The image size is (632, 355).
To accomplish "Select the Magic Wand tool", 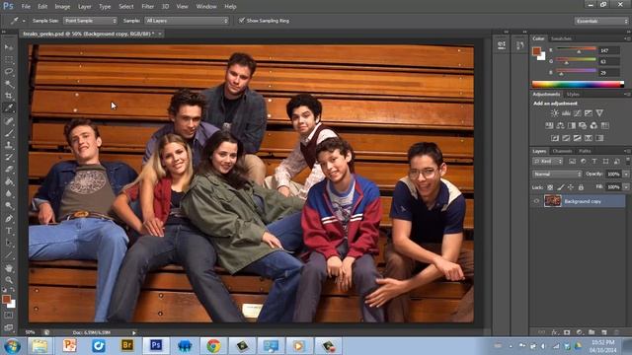I will click(x=9, y=84).
